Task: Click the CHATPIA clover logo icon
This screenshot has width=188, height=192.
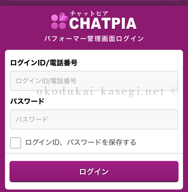Action: pyautogui.click(x=59, y=22)
